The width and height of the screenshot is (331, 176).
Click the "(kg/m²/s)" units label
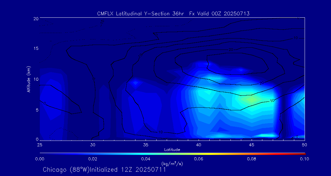tap(172, 163)
